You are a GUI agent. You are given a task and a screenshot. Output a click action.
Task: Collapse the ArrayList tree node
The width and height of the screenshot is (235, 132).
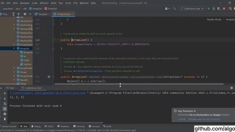coord(14,48)
